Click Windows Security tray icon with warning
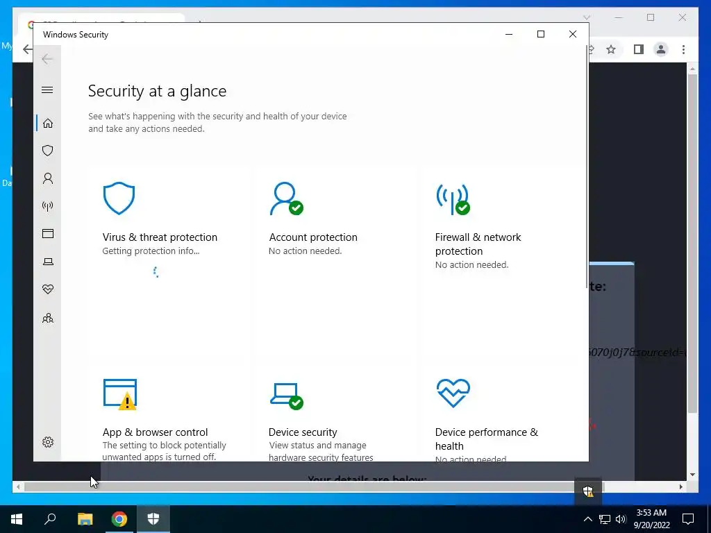Image resolution: width=711 pixels, height=533 pixels. tap(588, 491)
